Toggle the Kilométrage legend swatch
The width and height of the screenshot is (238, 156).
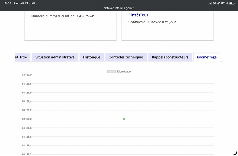tap(112, 71)
